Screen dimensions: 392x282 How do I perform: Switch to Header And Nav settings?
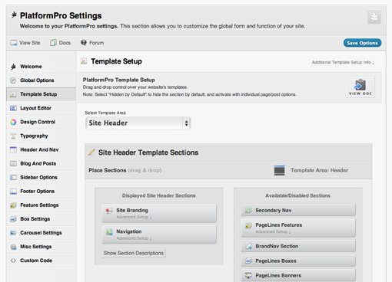point(41,149)
